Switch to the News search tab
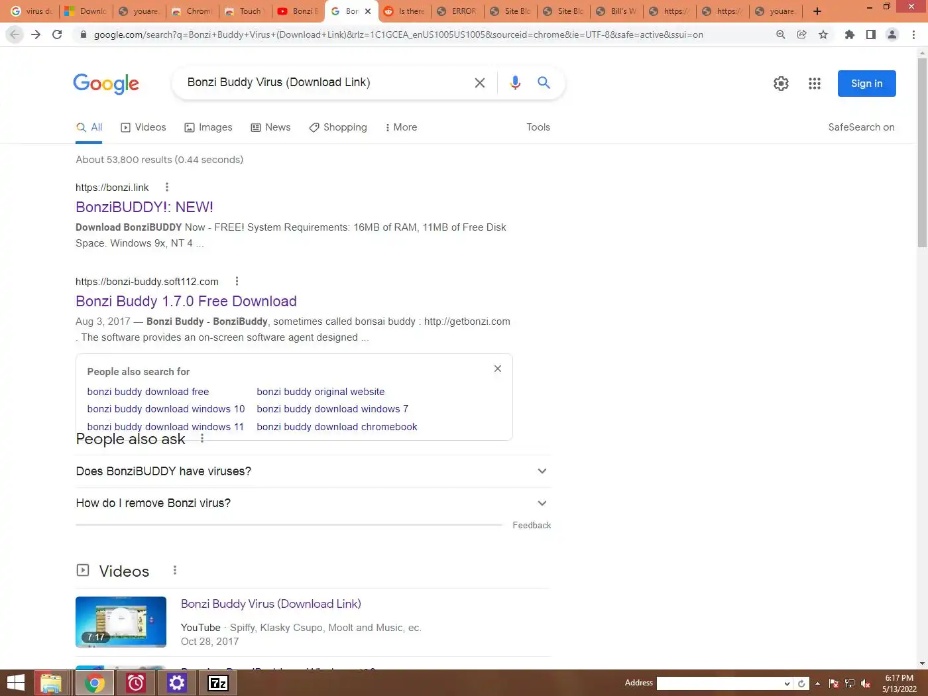The height and width of the screenshot is (696, 928). click(x=270, y=127)
